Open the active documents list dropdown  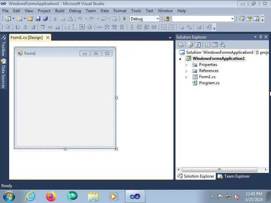(x=170, y=38)
